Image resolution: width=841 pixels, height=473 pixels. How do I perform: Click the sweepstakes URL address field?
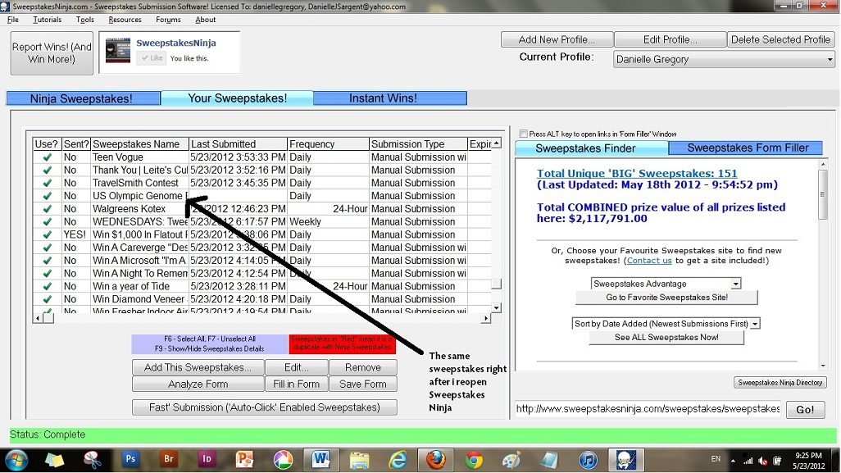tap(648, 408)
